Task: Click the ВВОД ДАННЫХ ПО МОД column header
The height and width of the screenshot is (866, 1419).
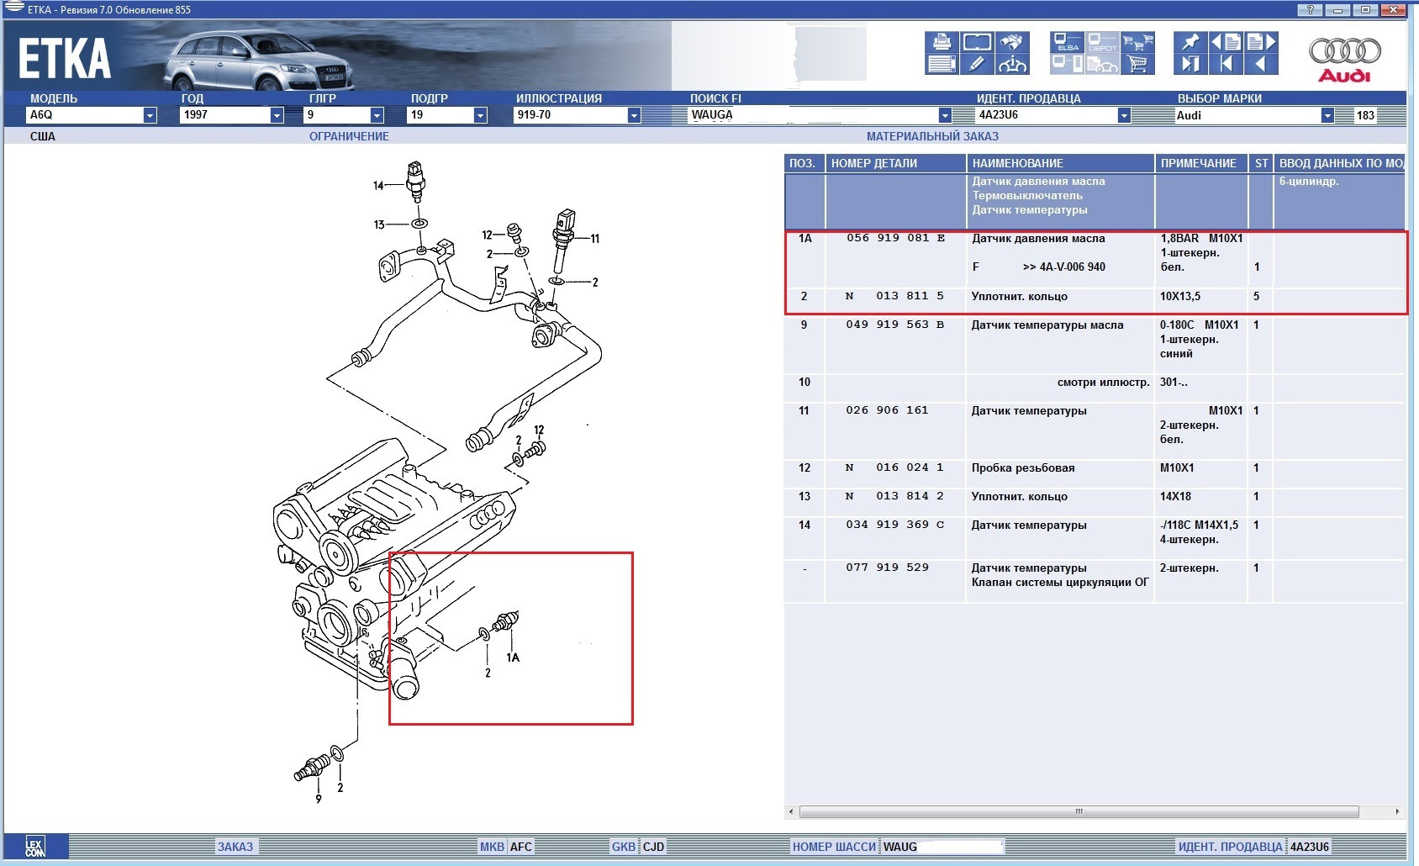Action: click(x=1339, y=163)
